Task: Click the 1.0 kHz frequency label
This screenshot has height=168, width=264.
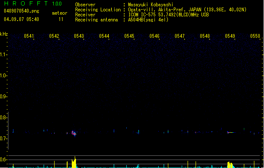Action: click(x=3, y=76)
